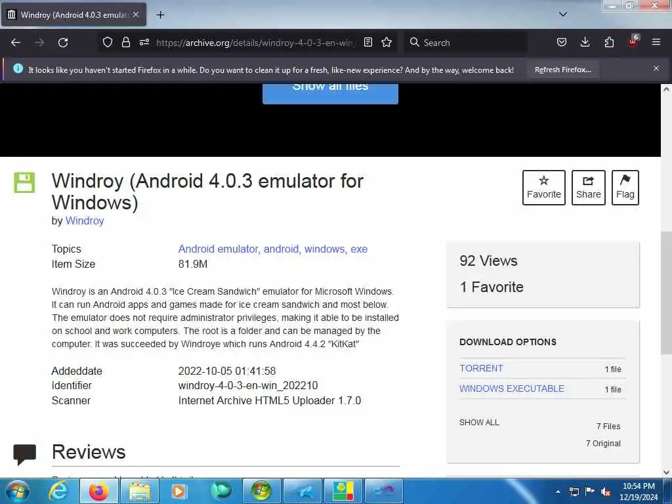672x504 pixels.
Task: Switch to Firefox in the taskbar
Action: (x=99, y=491)
